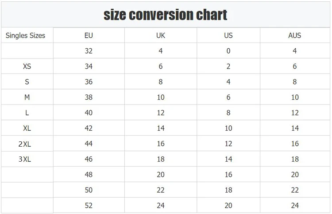Select the AUS 22 cell
This screenshot has height=214, width=332.
(x=295, y=190)
